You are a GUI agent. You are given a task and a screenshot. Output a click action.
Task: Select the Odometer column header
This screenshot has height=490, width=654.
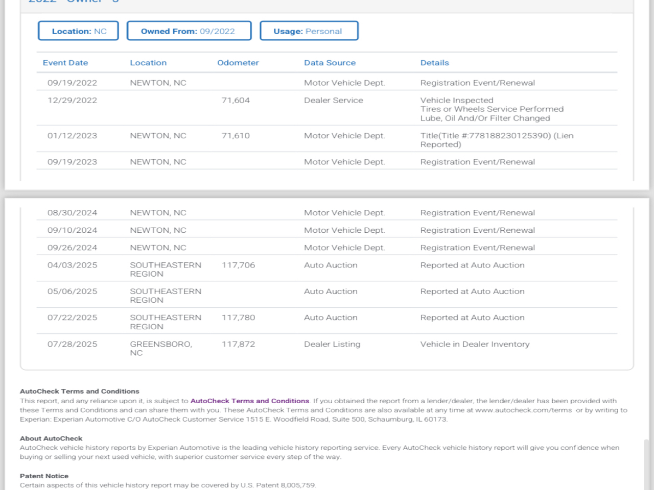(x=238, y=63)
